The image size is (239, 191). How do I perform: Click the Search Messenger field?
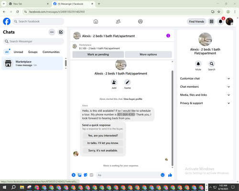pos(33,42)
